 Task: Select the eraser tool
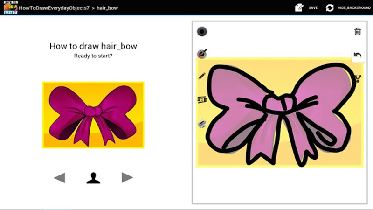pyautogui.click(x=202, y=124)
